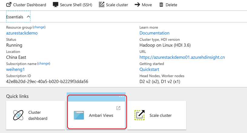This screenshot has width=247, height=133.
Task: Click the Secure Shell monitor icon
Action: [55, 5]
